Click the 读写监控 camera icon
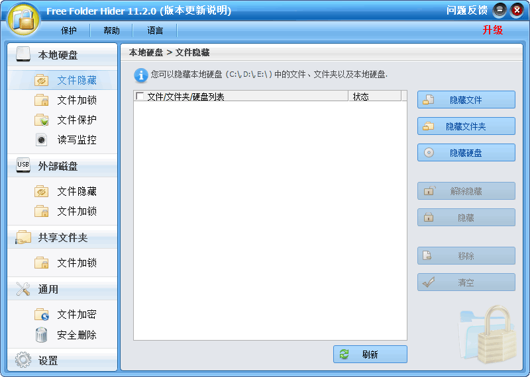This screenshot has height=377, width=530. [x=41, y=140]
